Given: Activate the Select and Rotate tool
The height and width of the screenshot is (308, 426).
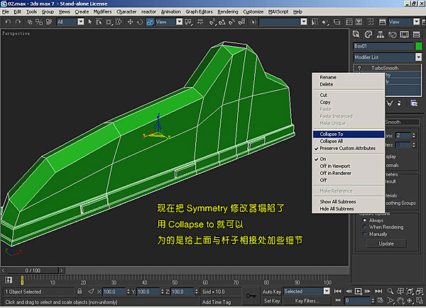Looking at the screenshot, I should coord(140,22).
